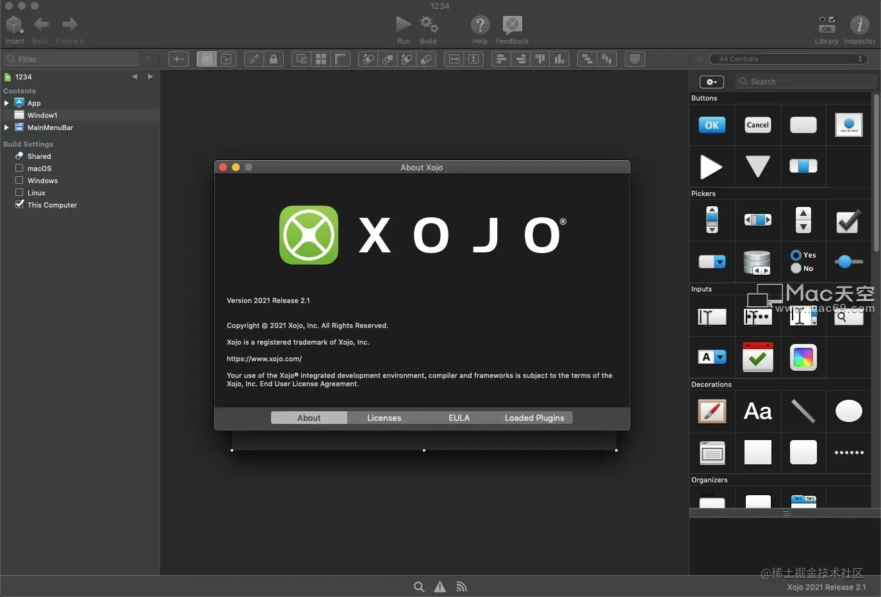Switch to the EULA tab

pyautogui.click(x=459, y=418)
